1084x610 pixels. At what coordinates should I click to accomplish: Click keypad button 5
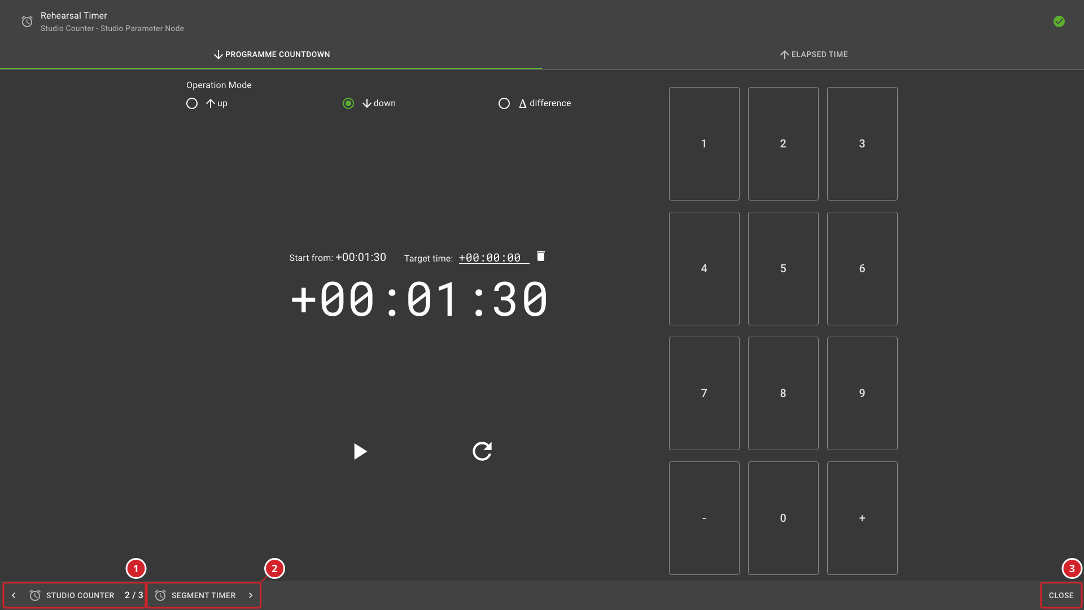783,268
